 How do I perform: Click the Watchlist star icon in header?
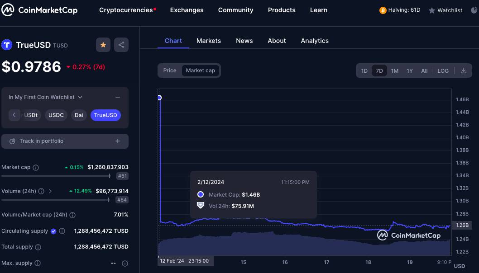coord(431,11)
